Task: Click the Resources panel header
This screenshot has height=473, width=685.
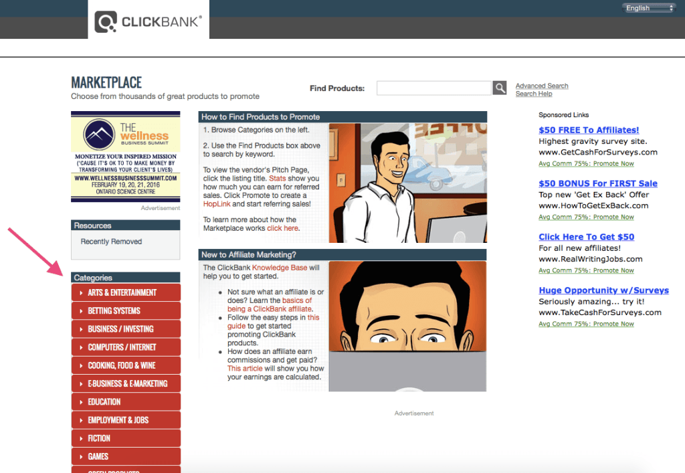Action: coord(125,225)
